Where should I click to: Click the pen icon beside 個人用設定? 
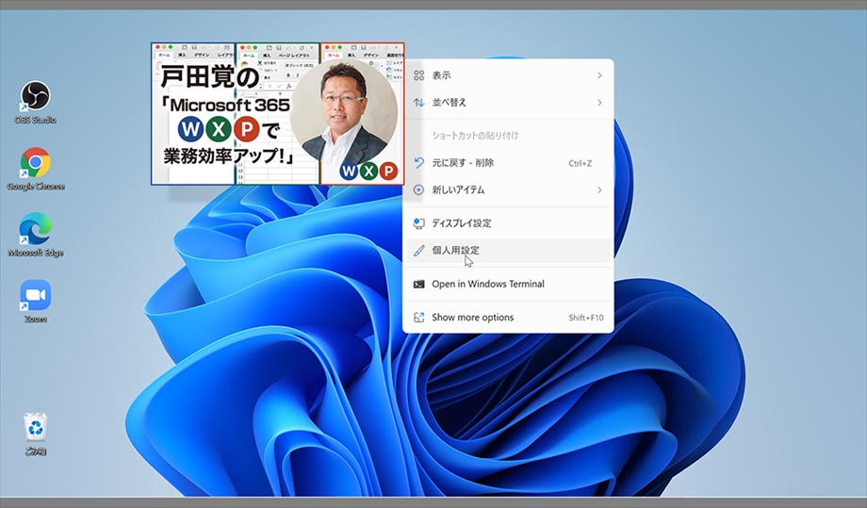(x=419, y=251)
